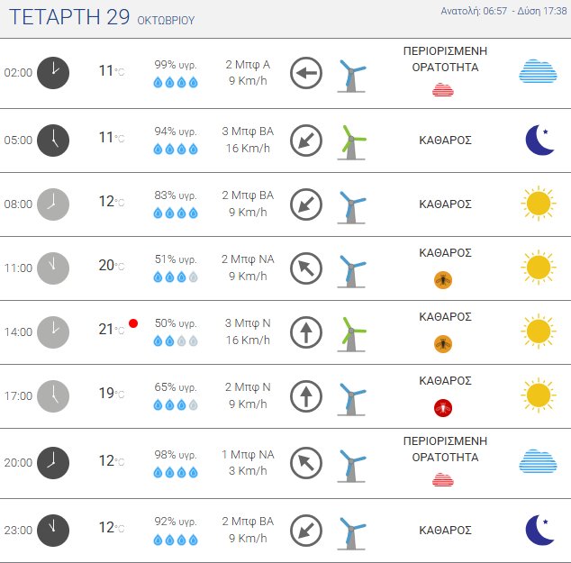571x563 pixels.
Task: Click the humidity droplets at 11:00
Action: [x=176, y=277]
